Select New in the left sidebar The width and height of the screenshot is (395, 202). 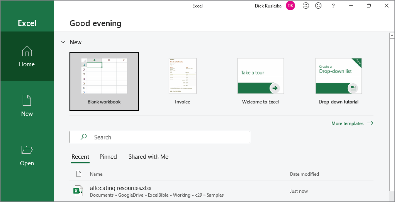point(27,106)
